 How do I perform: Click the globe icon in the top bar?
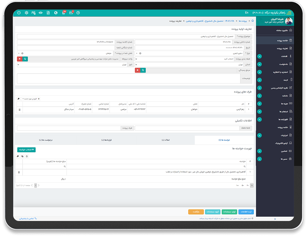pos(56,13)
